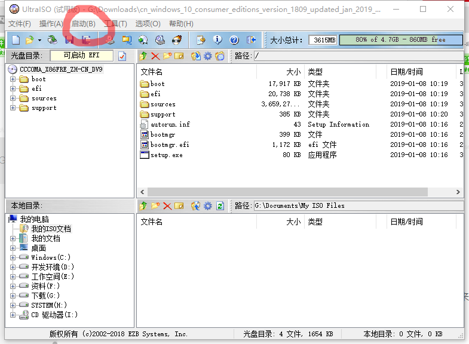Screen dimensions: 469x344
Task: Click red X delete in disc pane
Action: click(155, 56)
